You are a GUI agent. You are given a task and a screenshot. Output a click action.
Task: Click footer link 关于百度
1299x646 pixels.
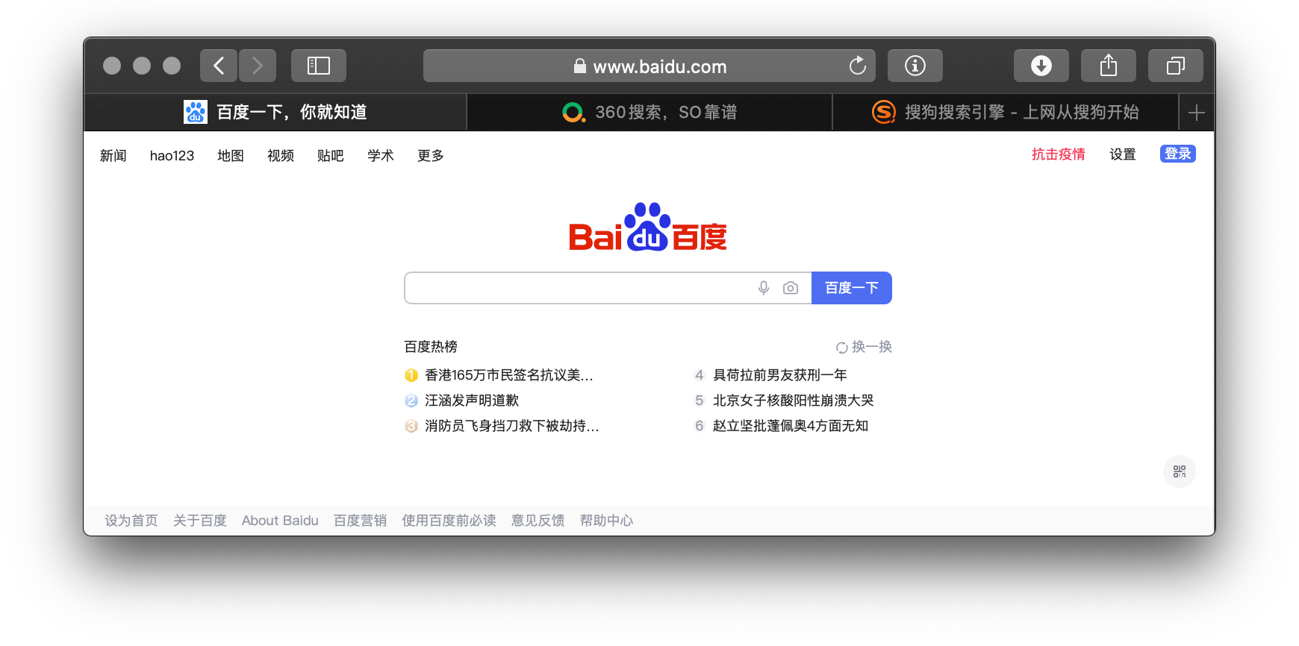(200, 521)
